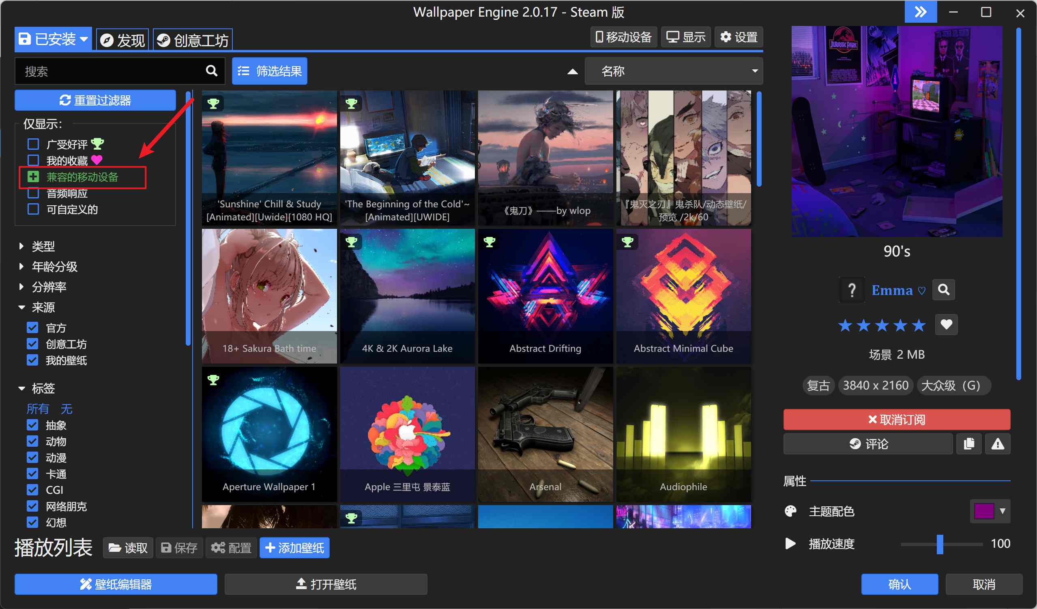Image resolution: width=1037 pixels, height=609 pixels.
Task: Click 取消 cancel button
Action: pyautogui.click(x=983, y=584)
